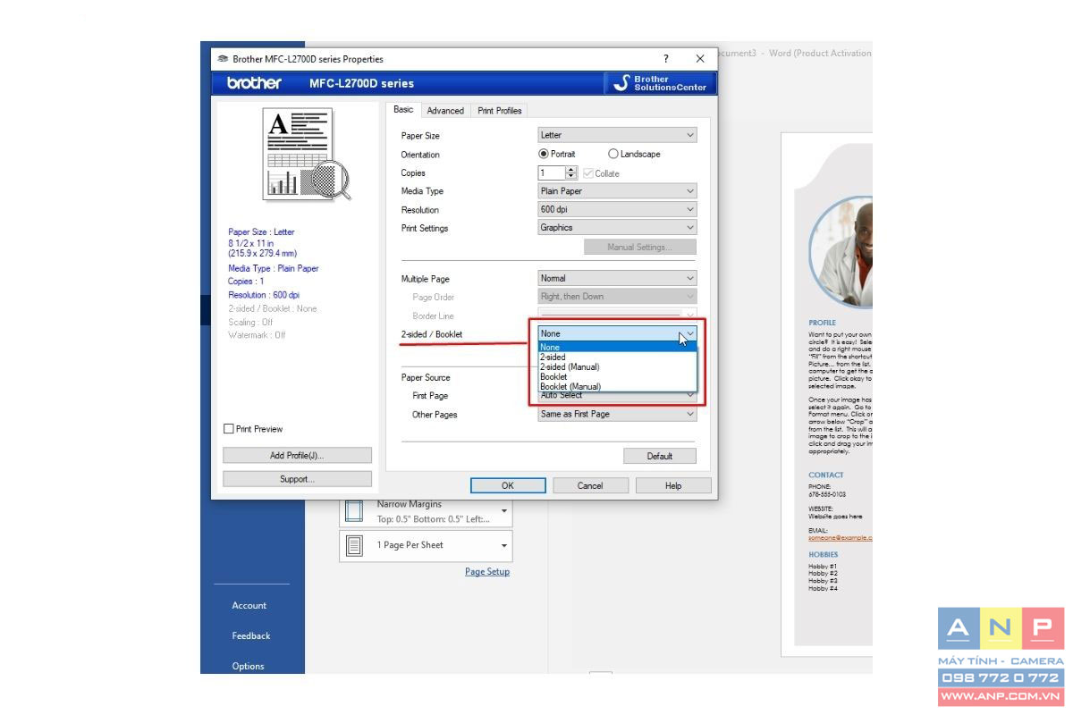Open the Print Settings dropdown
The height and width of the screenshot is (715, 1073).
(x=617, y=228)
